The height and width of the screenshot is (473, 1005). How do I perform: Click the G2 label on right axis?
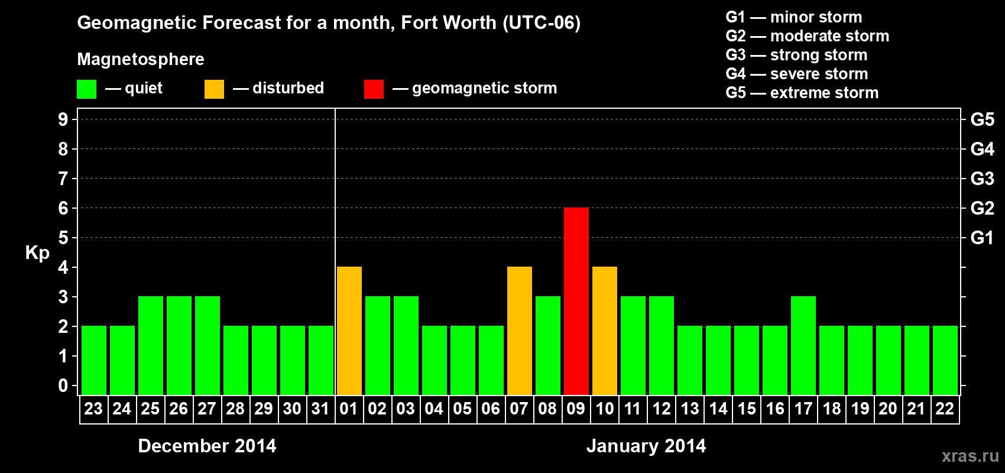point(983,208)
